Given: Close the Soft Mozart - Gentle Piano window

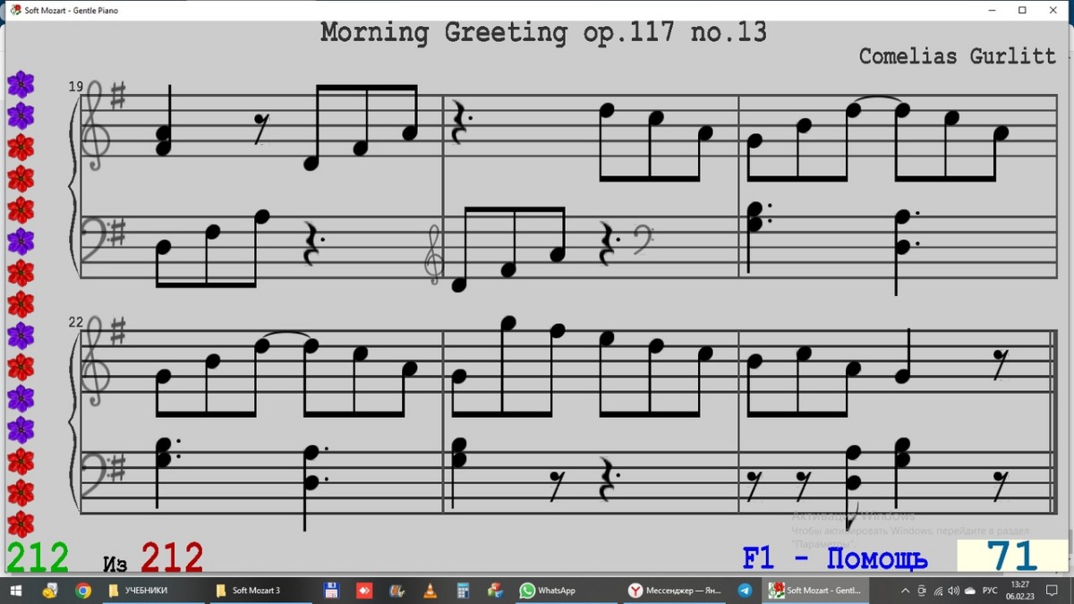Looking at the screenshot, I should point(1053,10).
